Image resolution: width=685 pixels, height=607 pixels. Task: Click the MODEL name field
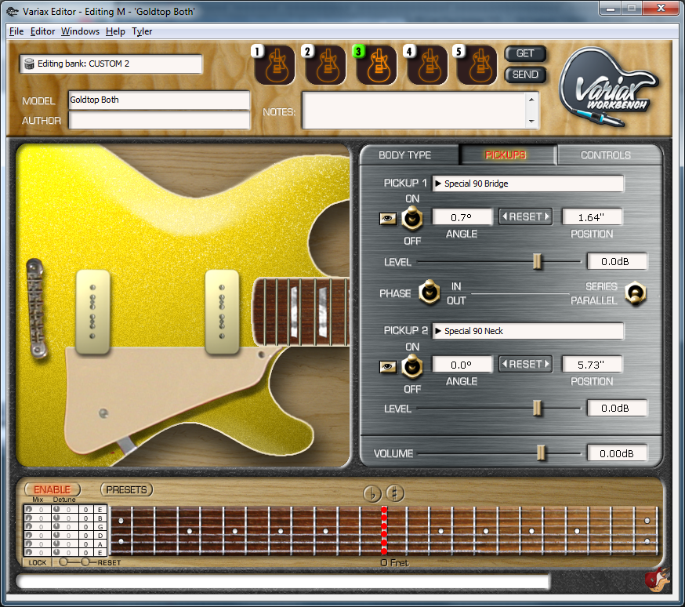tap(159, 100)
